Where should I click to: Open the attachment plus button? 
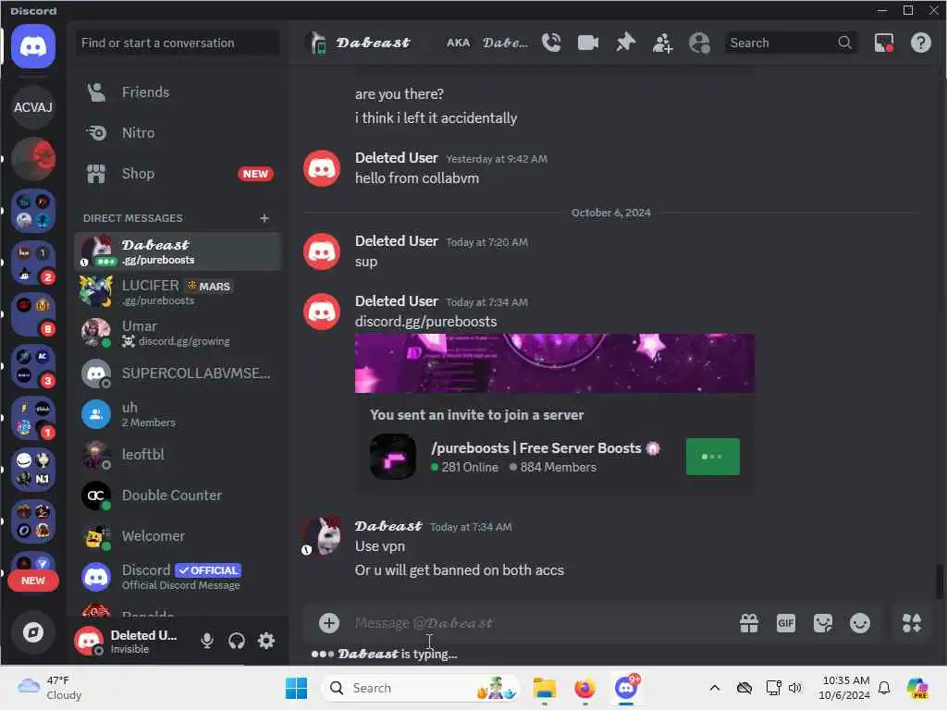click(x=328, y=622)
